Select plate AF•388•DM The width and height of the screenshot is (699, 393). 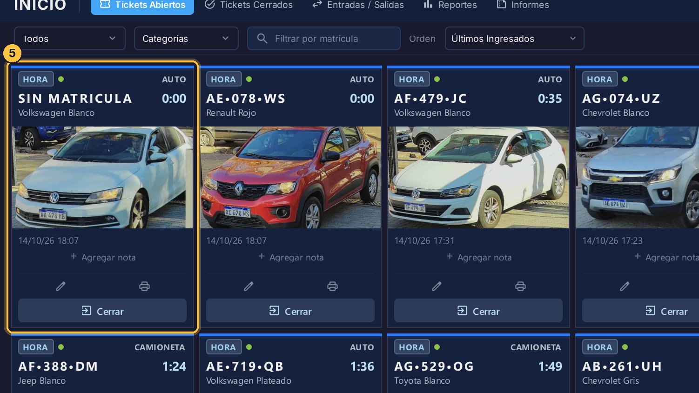[x=58, y=366]
